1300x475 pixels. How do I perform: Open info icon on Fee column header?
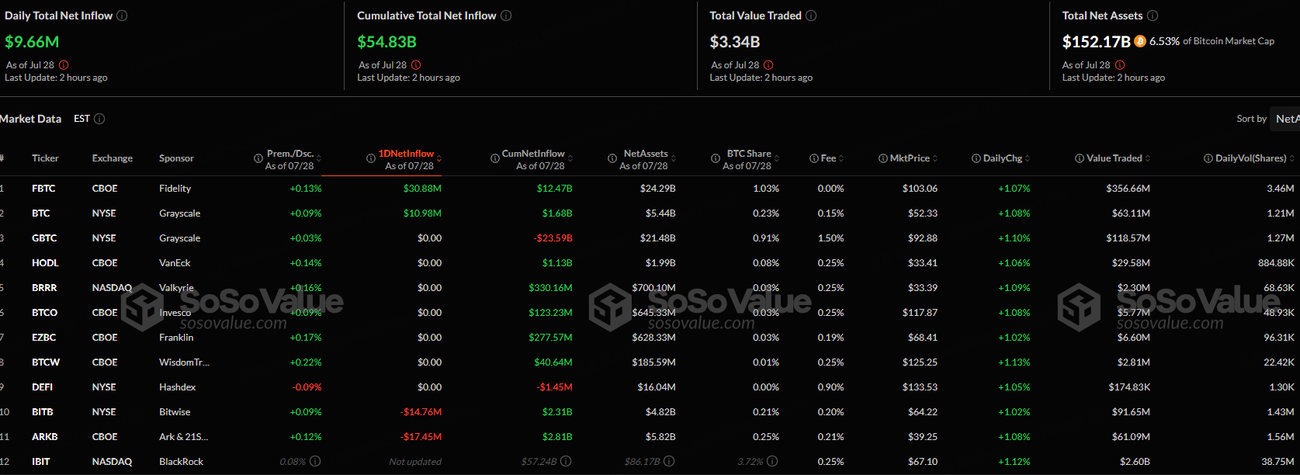pos(814,158)
